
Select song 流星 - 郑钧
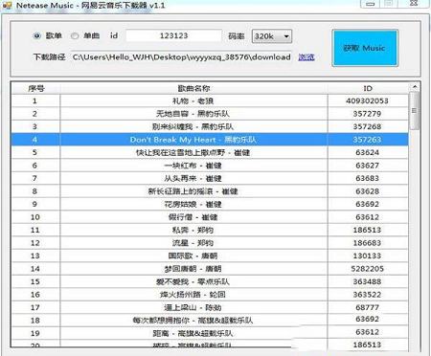pyautogui.click(x=193, y=243)
